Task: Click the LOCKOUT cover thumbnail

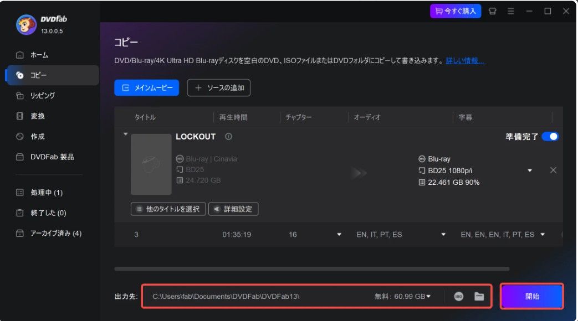Action: pos(151,164)
